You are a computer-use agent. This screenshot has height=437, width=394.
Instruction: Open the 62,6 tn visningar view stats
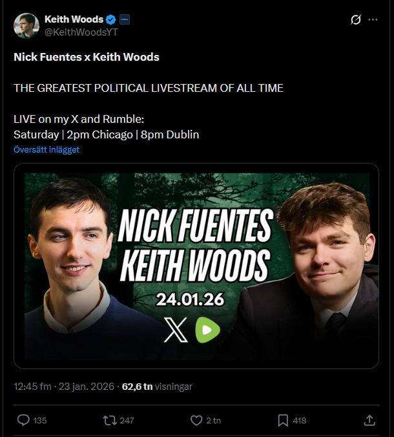coord(157,387)
